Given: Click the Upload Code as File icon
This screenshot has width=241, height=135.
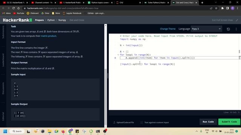Looking at the screenshot, I should click(x=114, y=122).
